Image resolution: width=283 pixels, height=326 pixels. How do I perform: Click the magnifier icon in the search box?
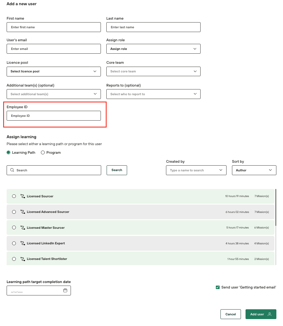pos(12,170)
